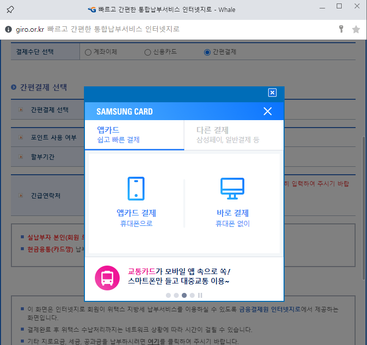Switch to the 다른 결제 tab
The image size is (367, 345).
[x=234, y=135]
